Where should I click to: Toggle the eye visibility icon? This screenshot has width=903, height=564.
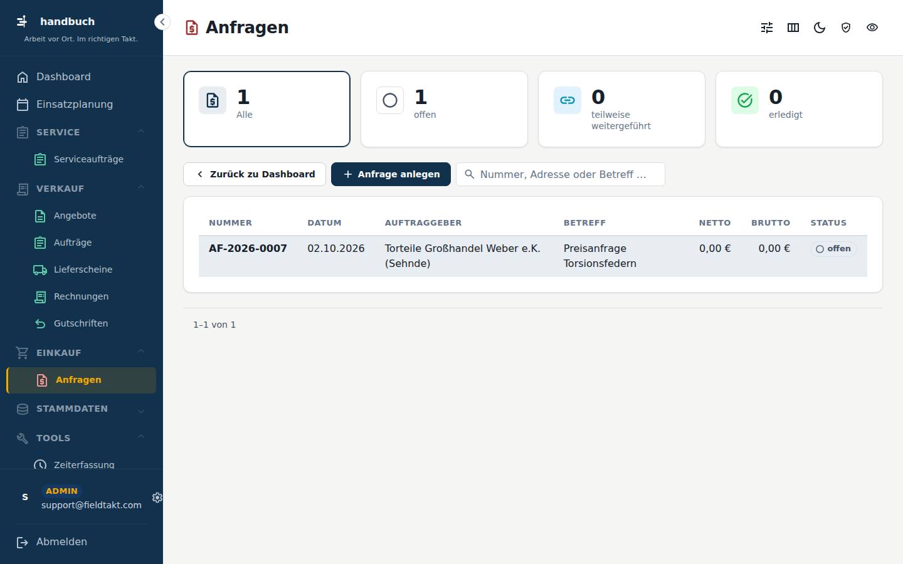click(x=872, y=28)
